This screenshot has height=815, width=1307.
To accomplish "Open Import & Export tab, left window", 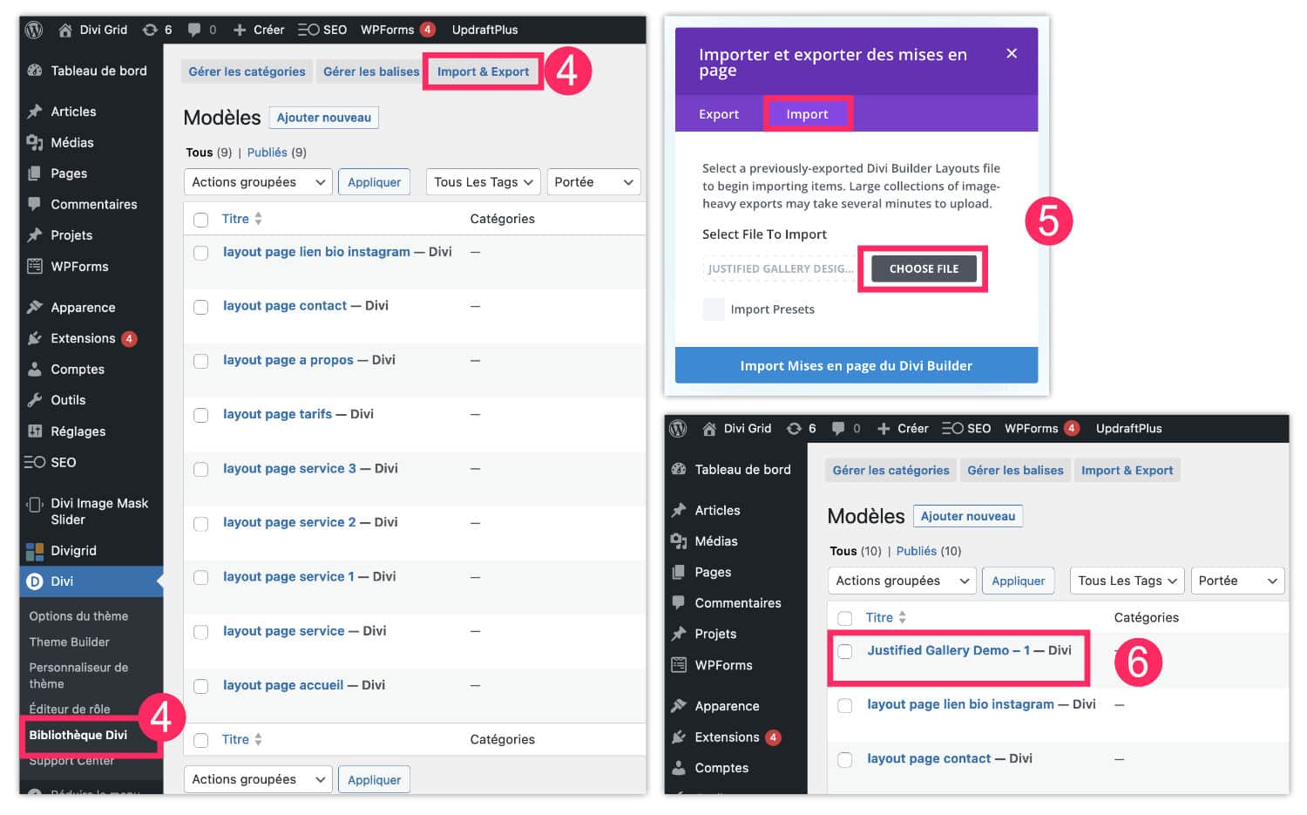I will pos(483,71).
